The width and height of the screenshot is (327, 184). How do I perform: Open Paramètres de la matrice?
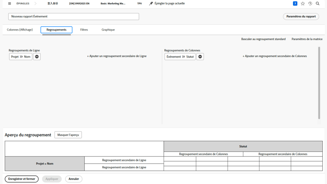click(x=307, y=39)
